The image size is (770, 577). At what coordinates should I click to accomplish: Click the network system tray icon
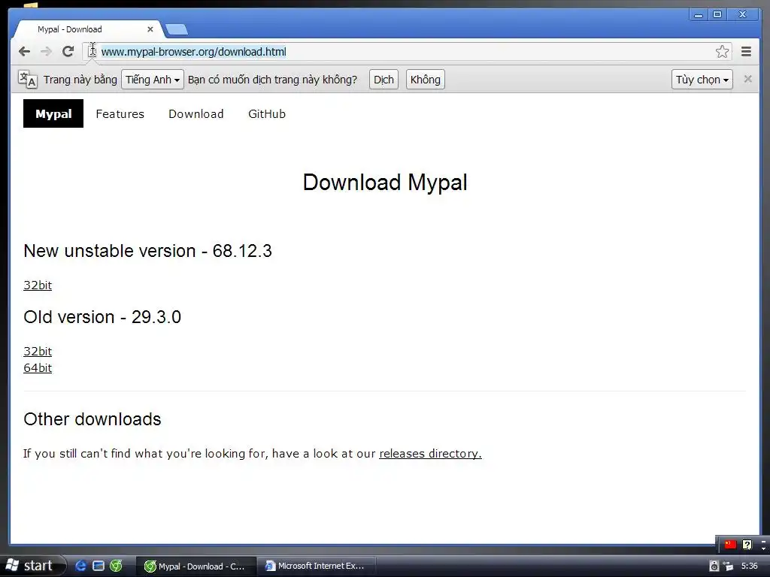coord(729,566)
